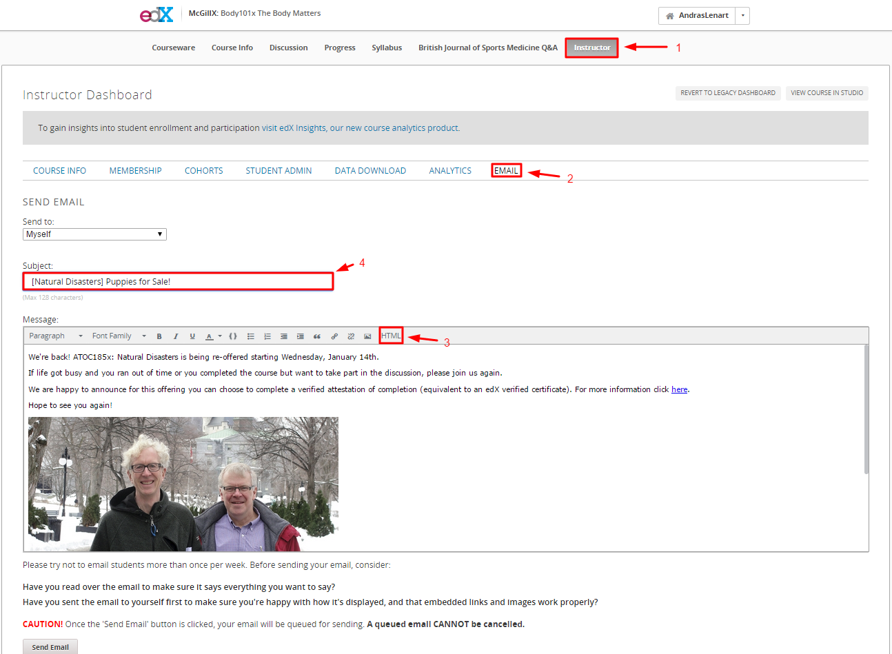Click the Send Email button
Screen dimensions: 892x654
tap(50, 647)
